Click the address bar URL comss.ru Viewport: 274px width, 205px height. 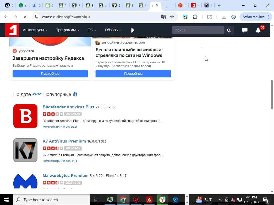pyautogui.click(x=66, y=17)
